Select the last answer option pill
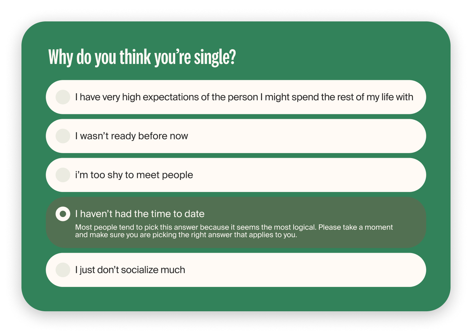 [x=236, y=270]
